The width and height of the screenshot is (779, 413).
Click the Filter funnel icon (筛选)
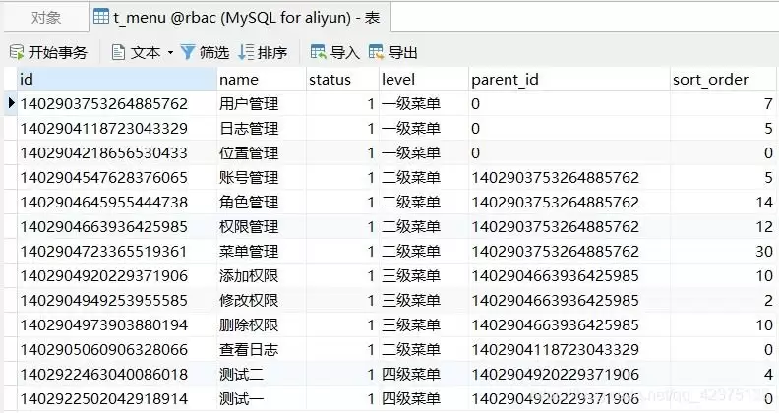pyautogui.click(x=188, y=52)
